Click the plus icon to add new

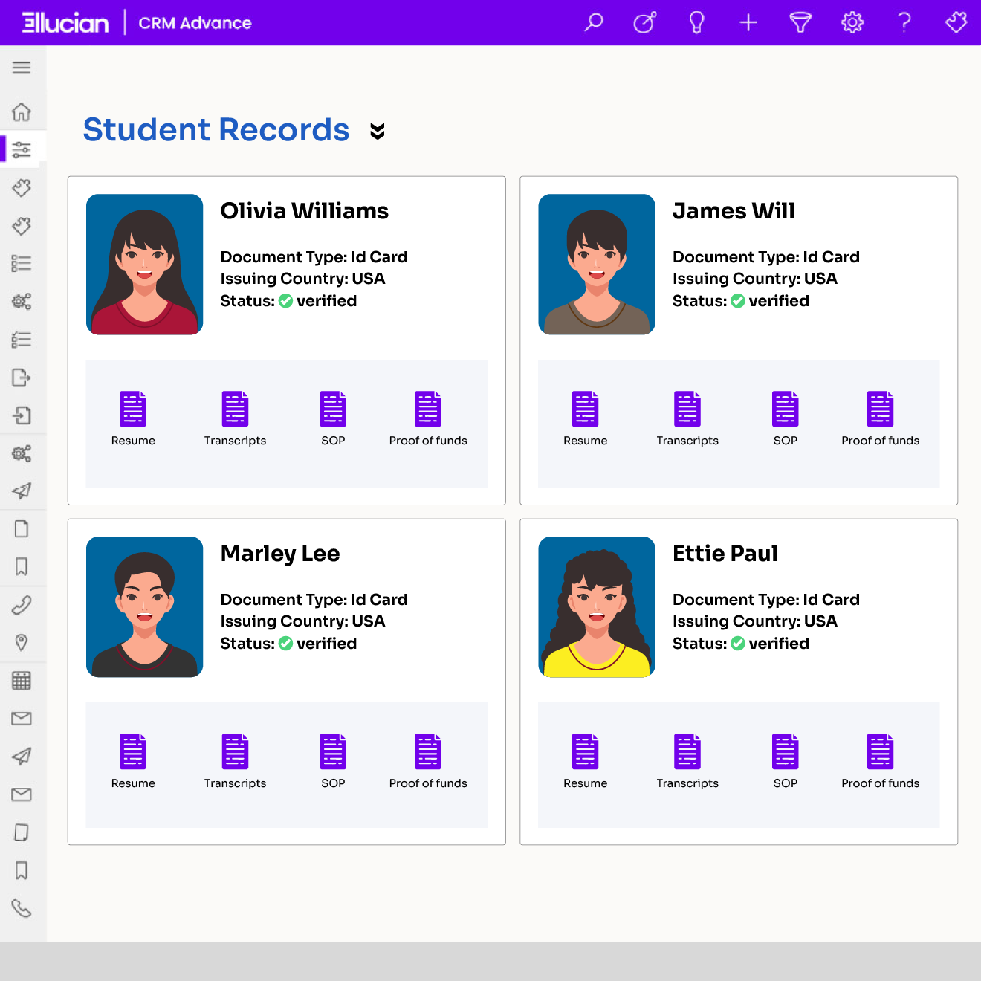click(x=748, y=22)
